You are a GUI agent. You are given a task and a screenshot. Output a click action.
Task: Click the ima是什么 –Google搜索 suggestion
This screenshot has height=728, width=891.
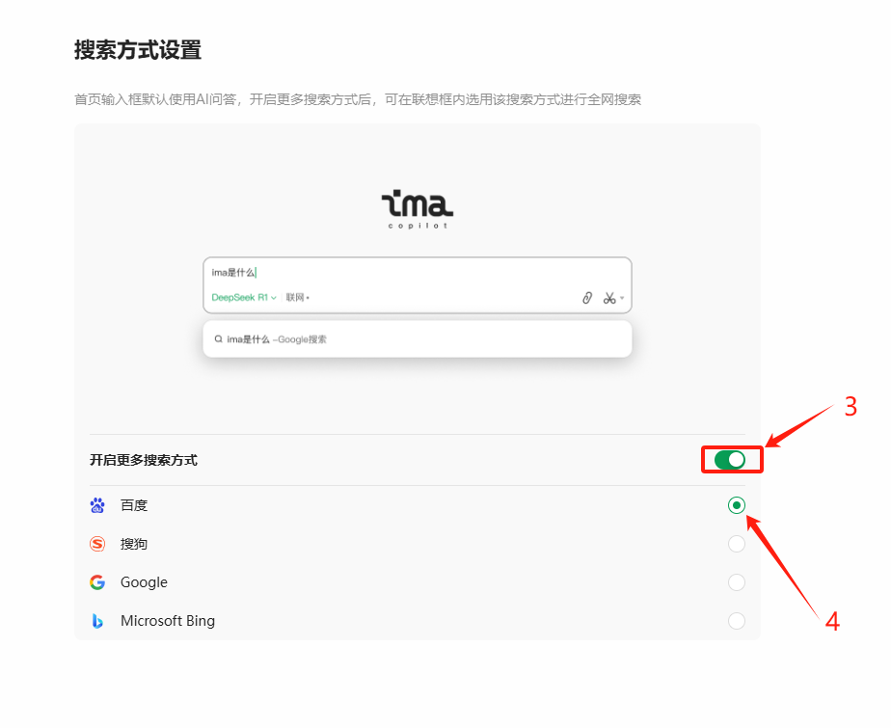pos(418,339)
